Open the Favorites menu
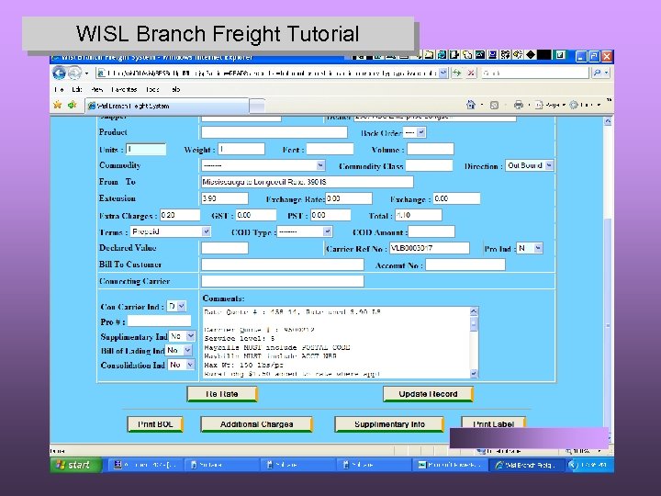 [x=124, y=89]
